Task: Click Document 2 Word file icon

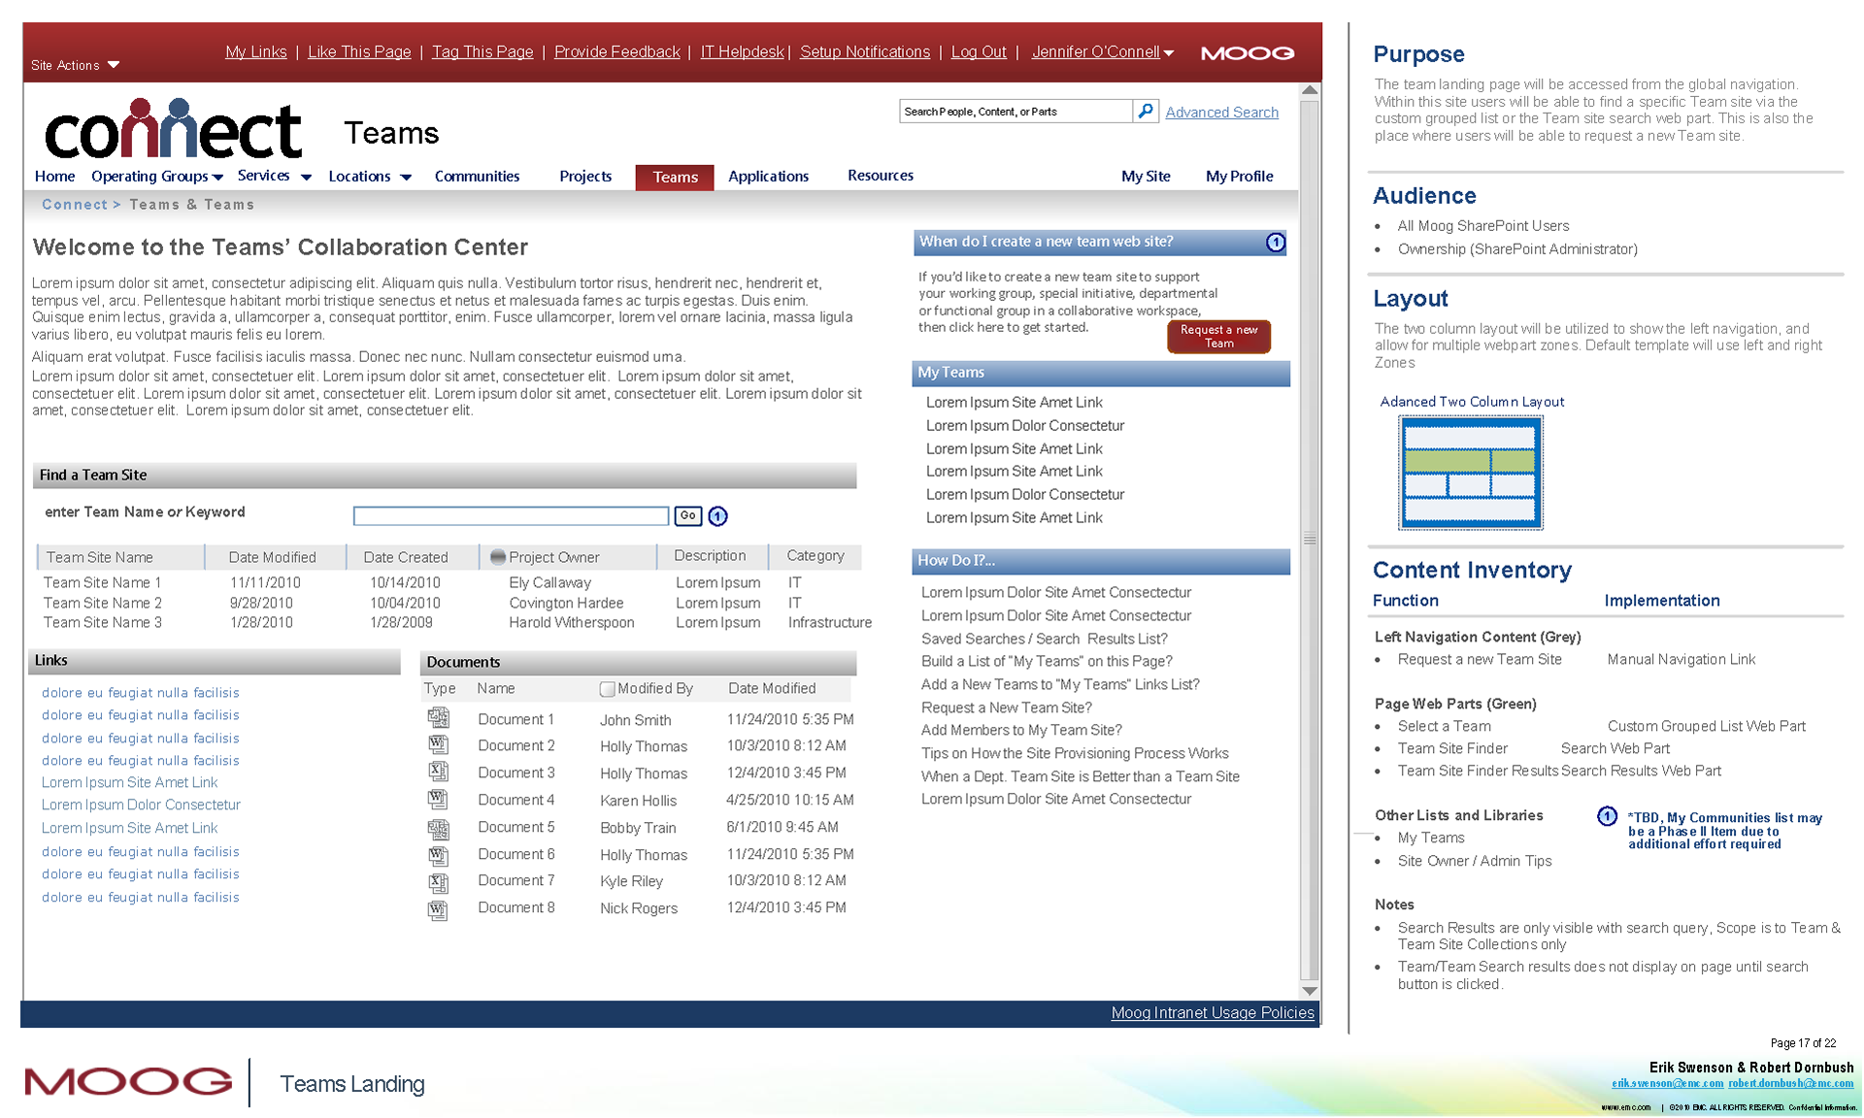Action: click(x=439, y=745)
